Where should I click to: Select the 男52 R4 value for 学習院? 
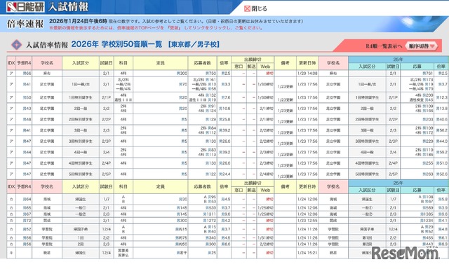pos(27,229)
